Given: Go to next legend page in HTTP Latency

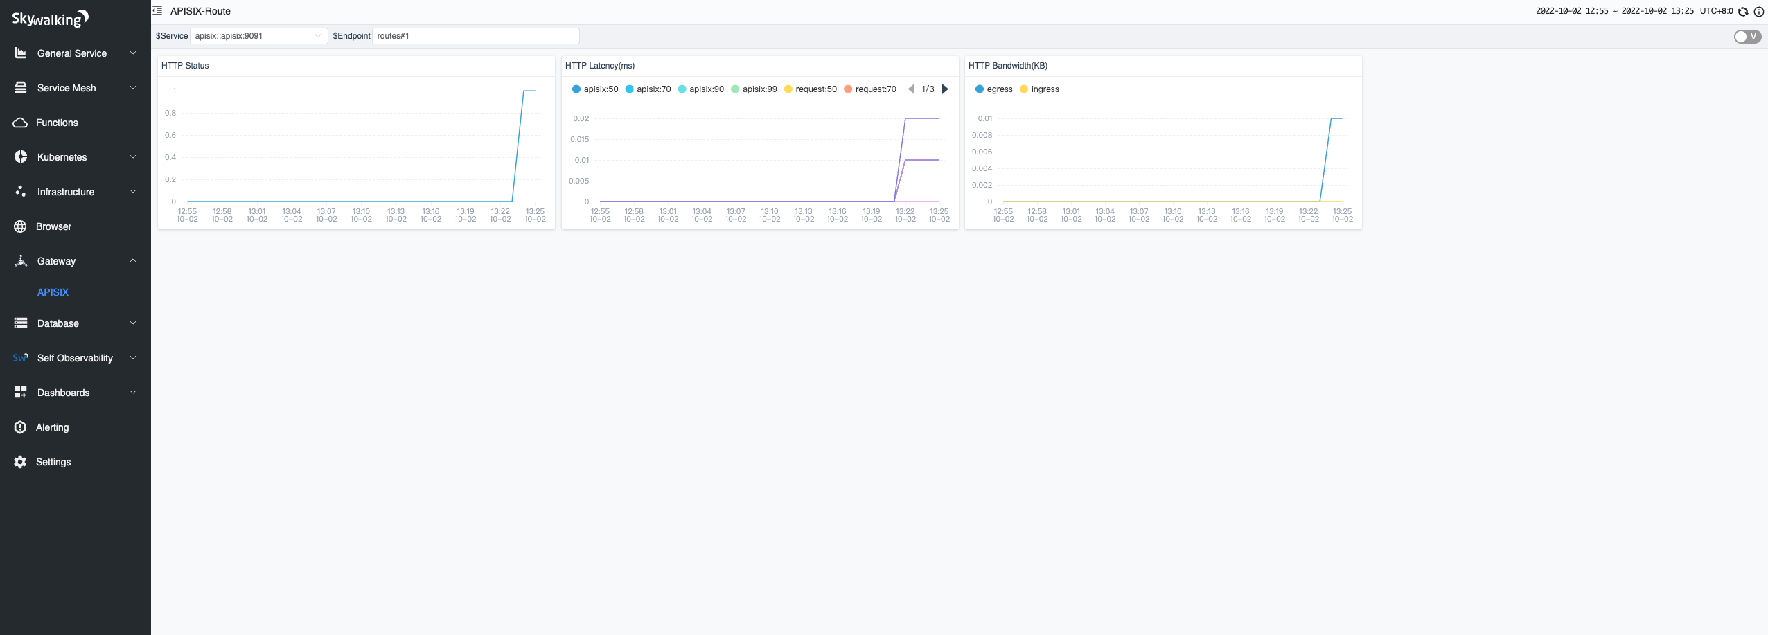Looking at the screenshot, I should [x=945, y=89].
